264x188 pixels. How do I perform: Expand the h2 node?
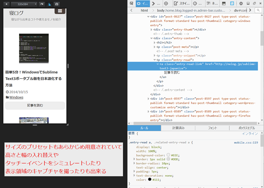point(155,43)
